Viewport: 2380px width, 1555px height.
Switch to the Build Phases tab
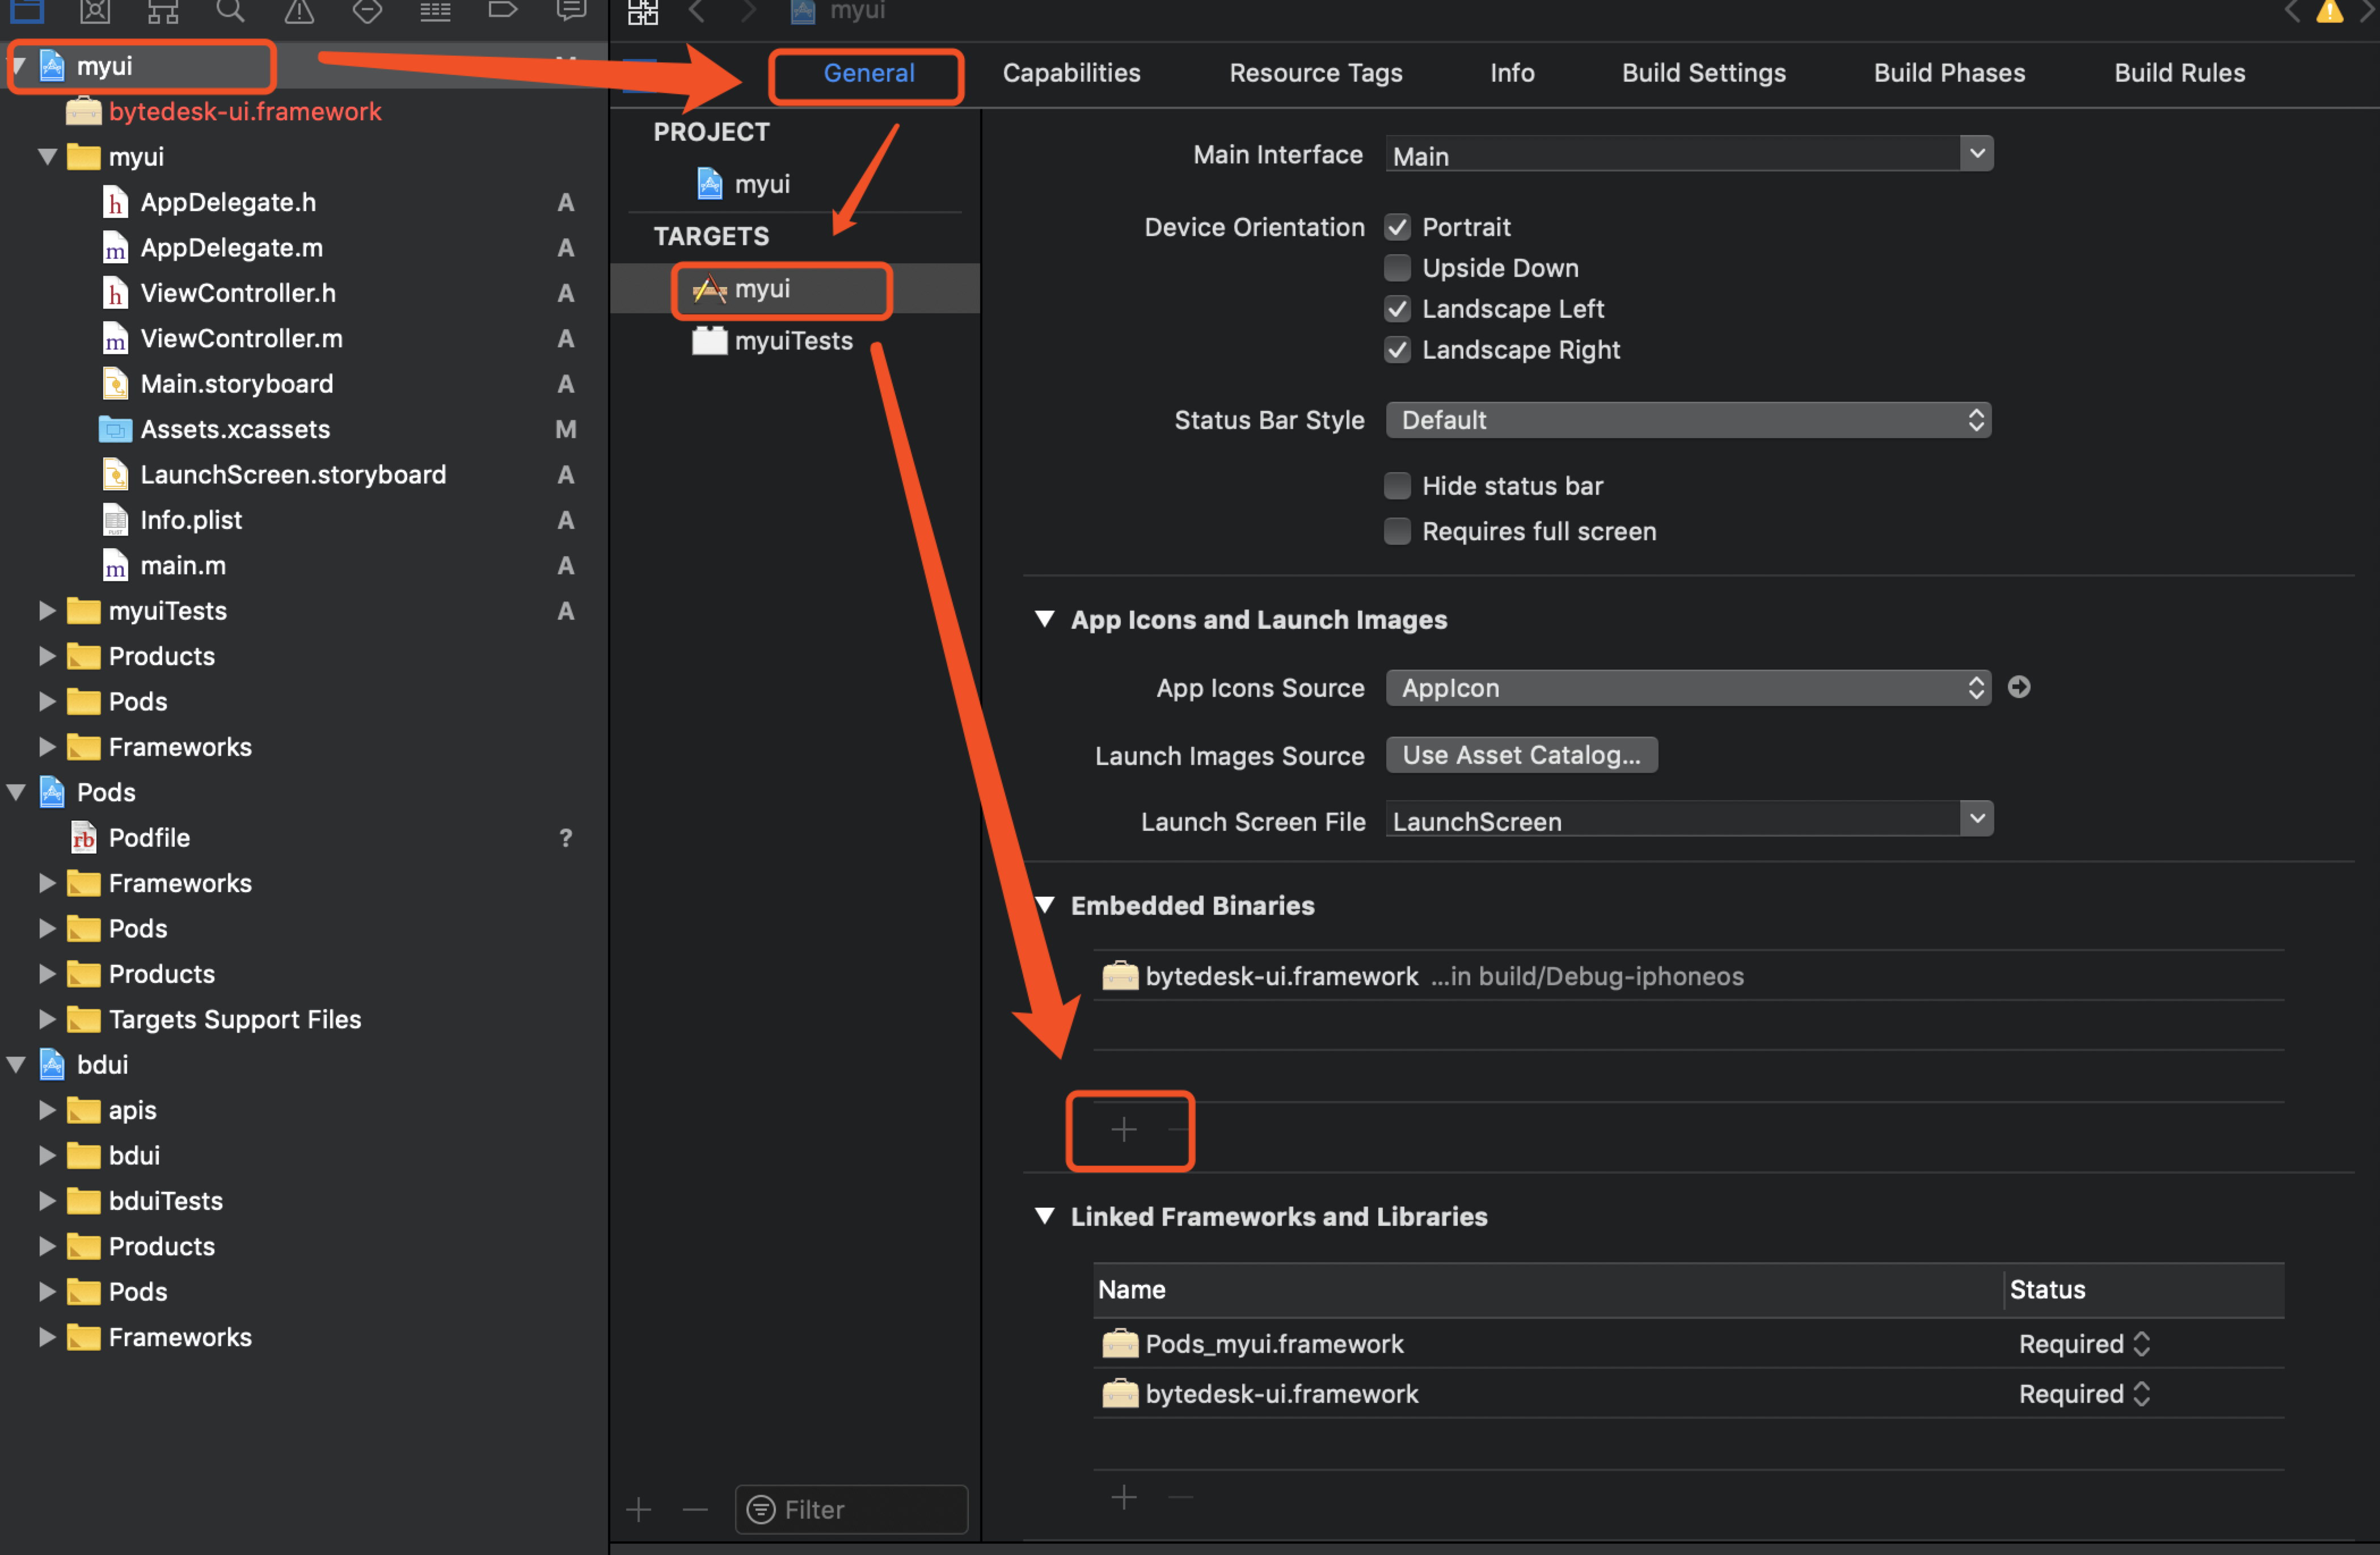1949,73
